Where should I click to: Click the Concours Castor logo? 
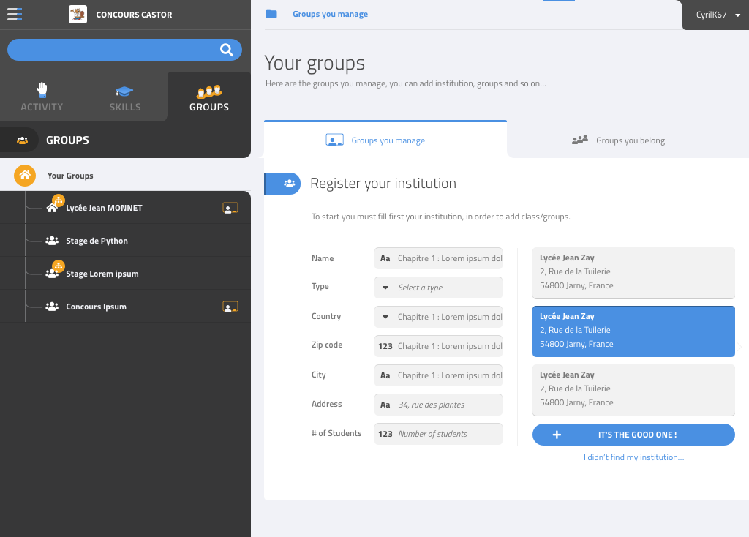(78, 15)
